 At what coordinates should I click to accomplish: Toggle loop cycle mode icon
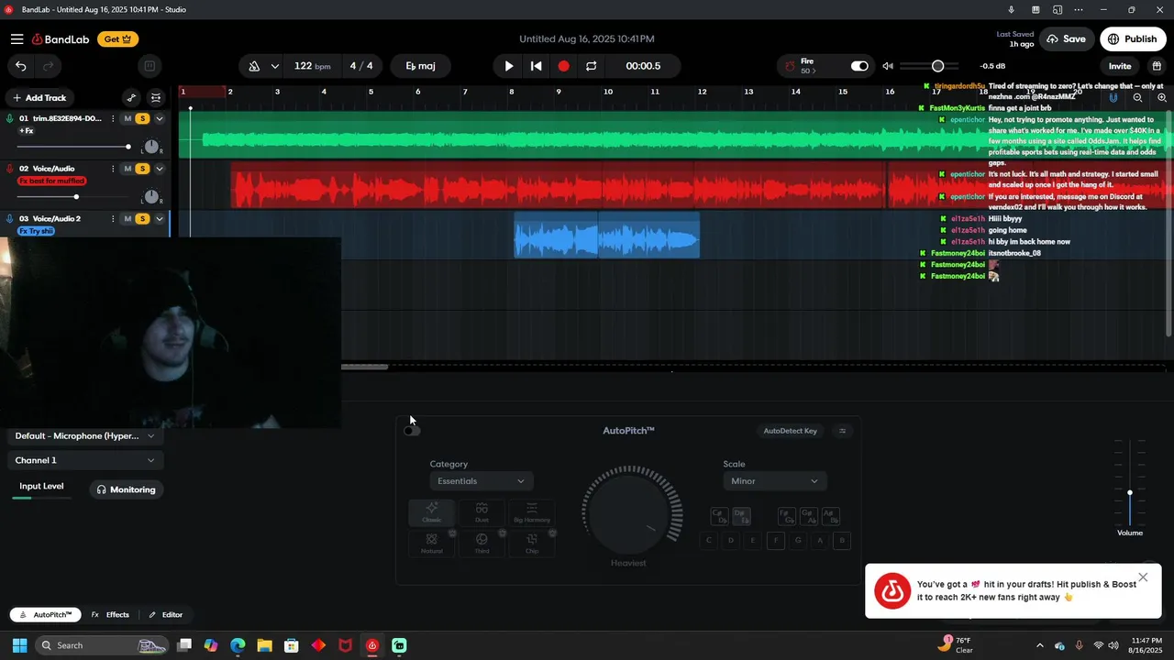coord(592,66)
